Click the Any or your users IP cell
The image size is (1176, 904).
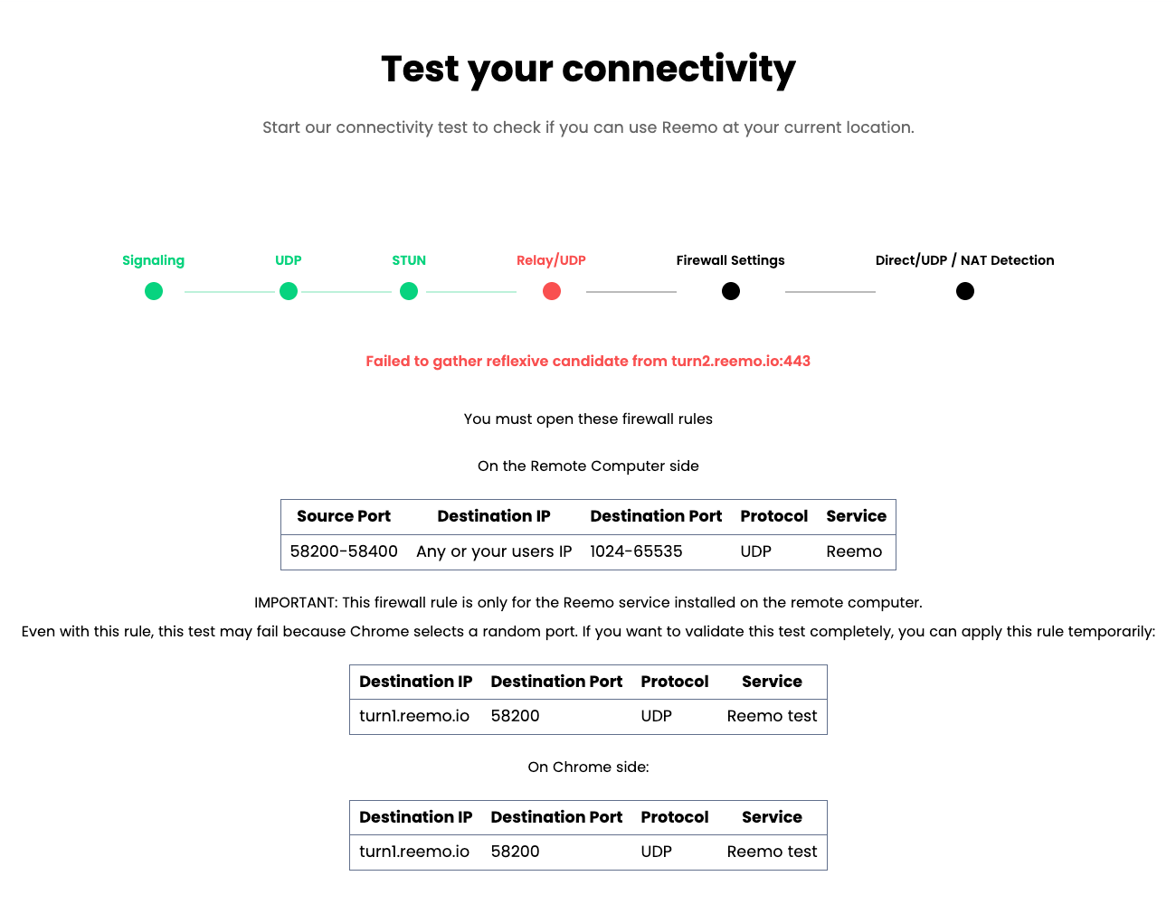point(494,551)
